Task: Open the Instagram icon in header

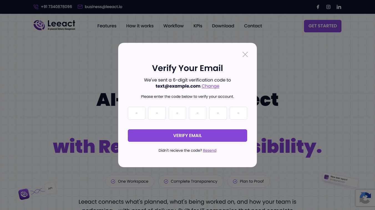Action: [328, 7]
